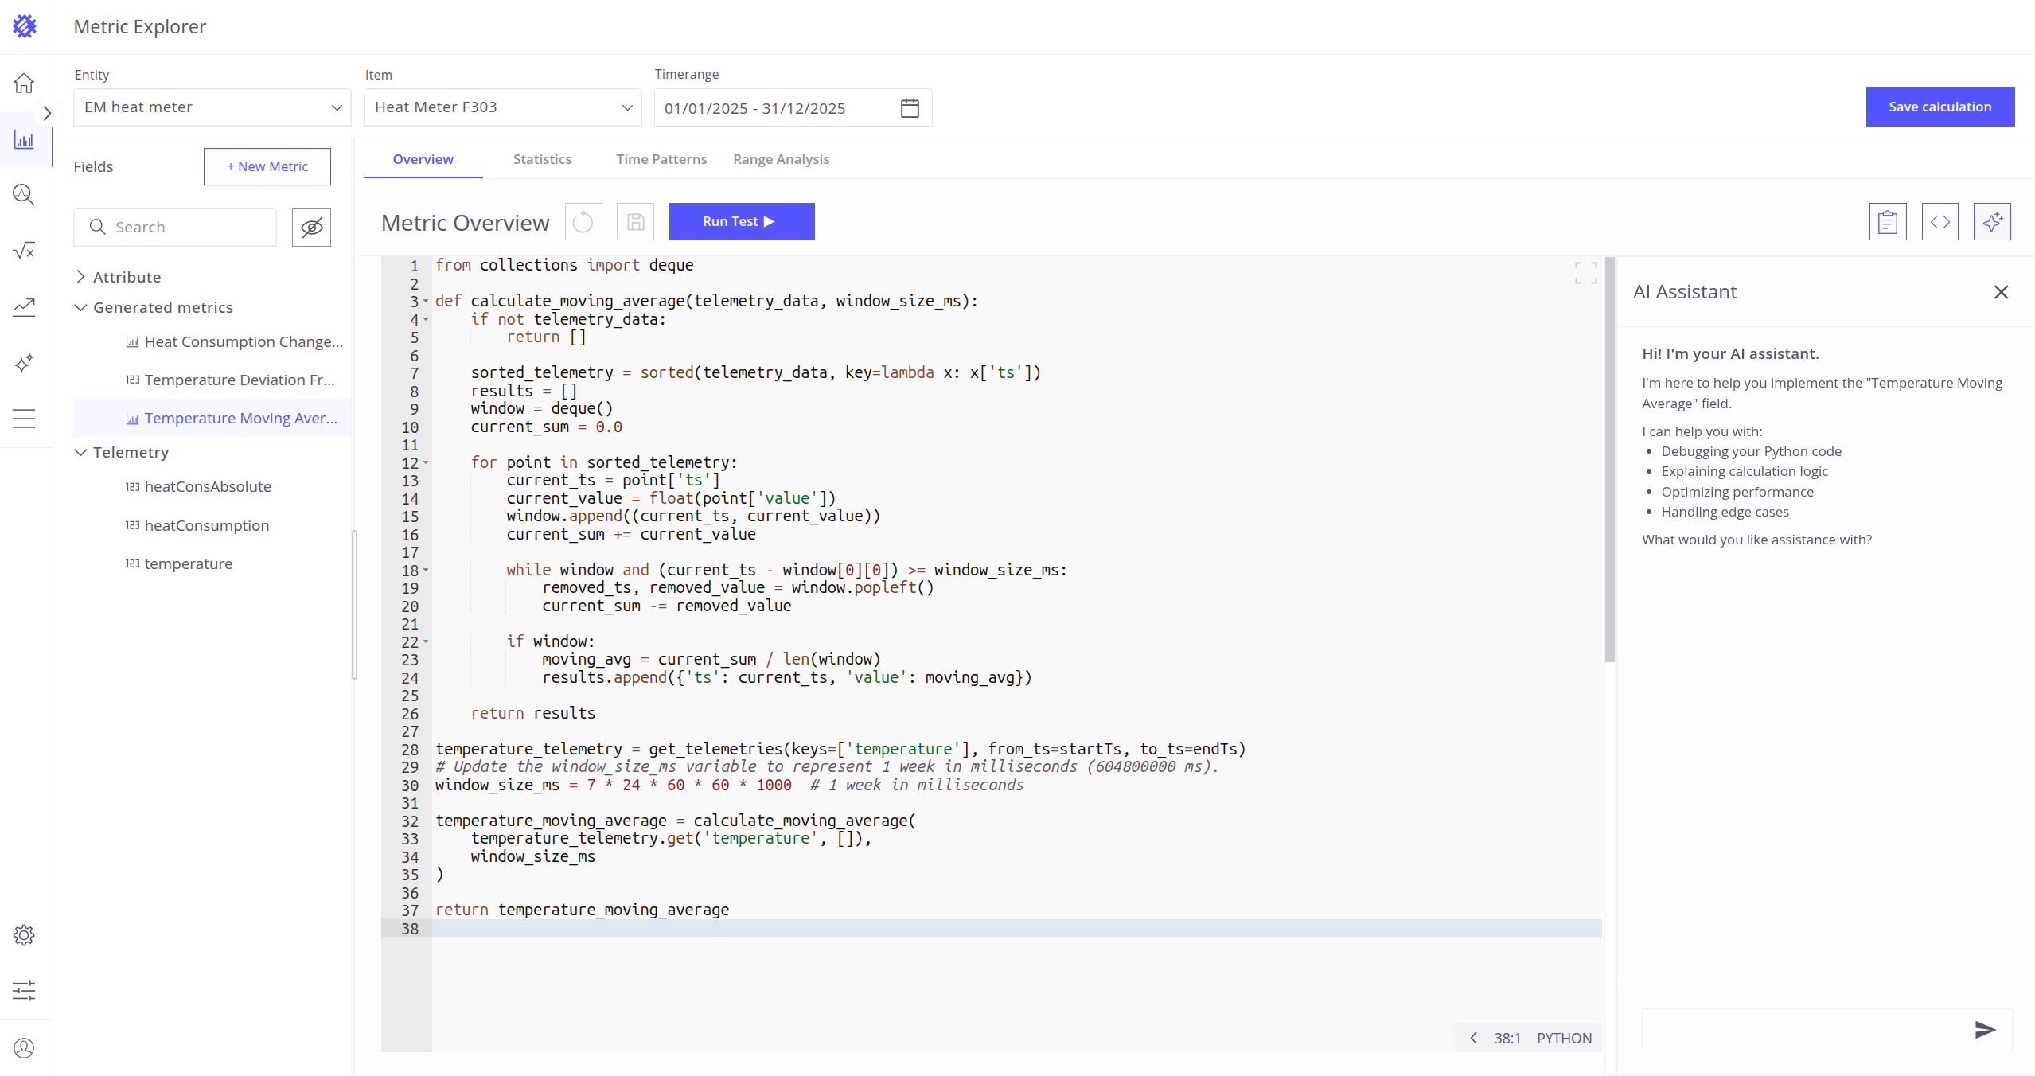Click the Run Test button
The image size is (2035, 1076).
coord(741,222)
